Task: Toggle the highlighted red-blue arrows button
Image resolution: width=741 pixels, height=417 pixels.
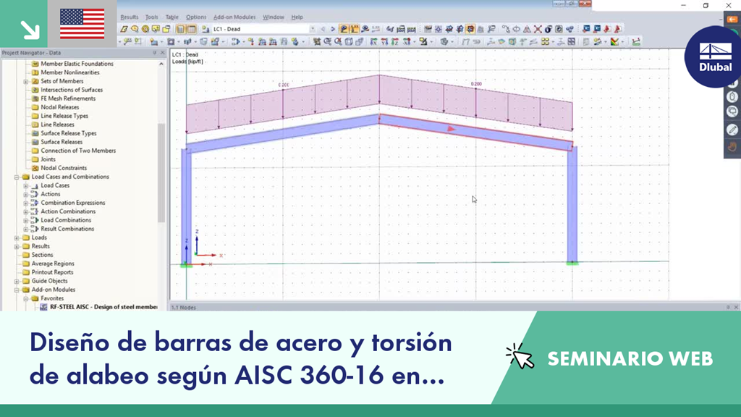Action: click(470, 29)
